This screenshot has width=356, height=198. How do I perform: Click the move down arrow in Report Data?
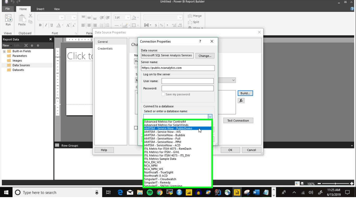pos(38,45)
